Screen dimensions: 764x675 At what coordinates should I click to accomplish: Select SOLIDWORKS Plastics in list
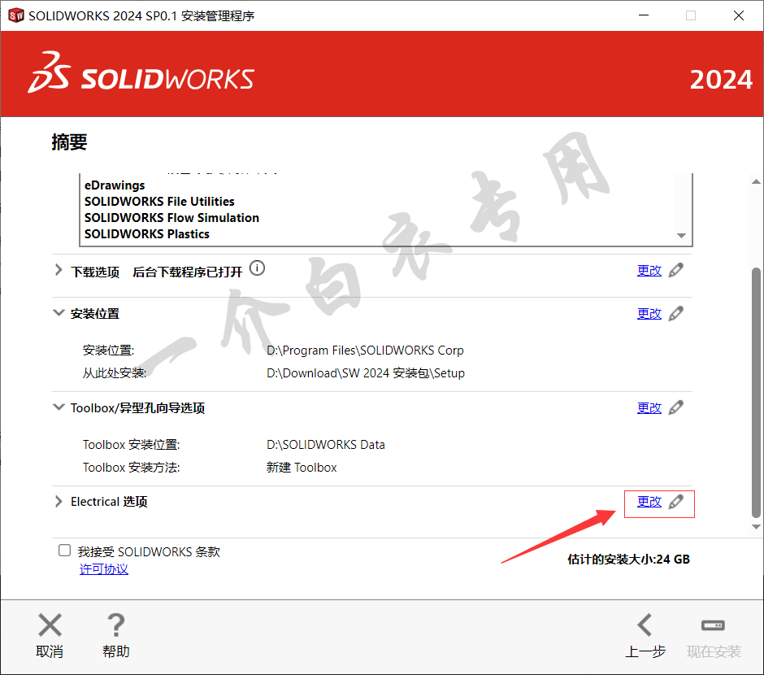[146, 234]
